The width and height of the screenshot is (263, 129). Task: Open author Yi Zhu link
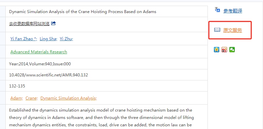click(66, 39)
